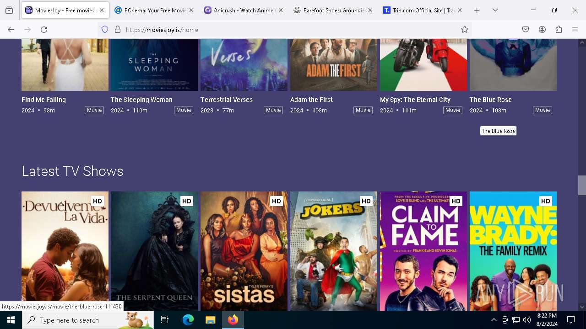The width and height of the screenshot is (586, 329).
Task: Click the My Spy poster with motorcycles
Action: [423, 65]
